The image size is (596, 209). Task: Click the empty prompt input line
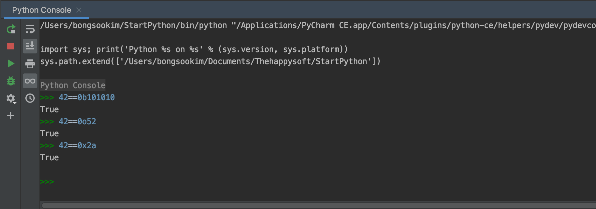tap(318, 182)
